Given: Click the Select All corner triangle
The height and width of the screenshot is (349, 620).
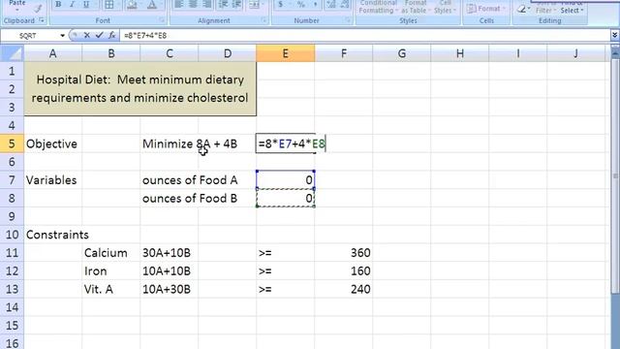Looking at the screenshot, I should (12, 53).
